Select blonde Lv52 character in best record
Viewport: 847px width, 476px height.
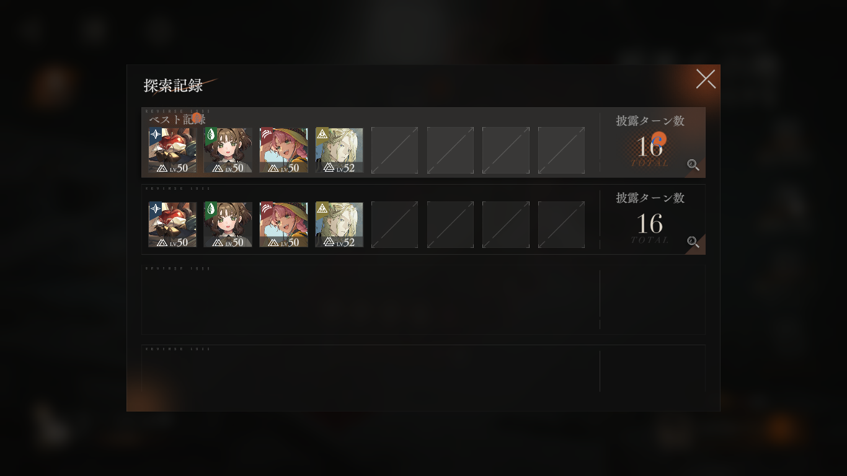pyautogui.click(x=339, y=150)
